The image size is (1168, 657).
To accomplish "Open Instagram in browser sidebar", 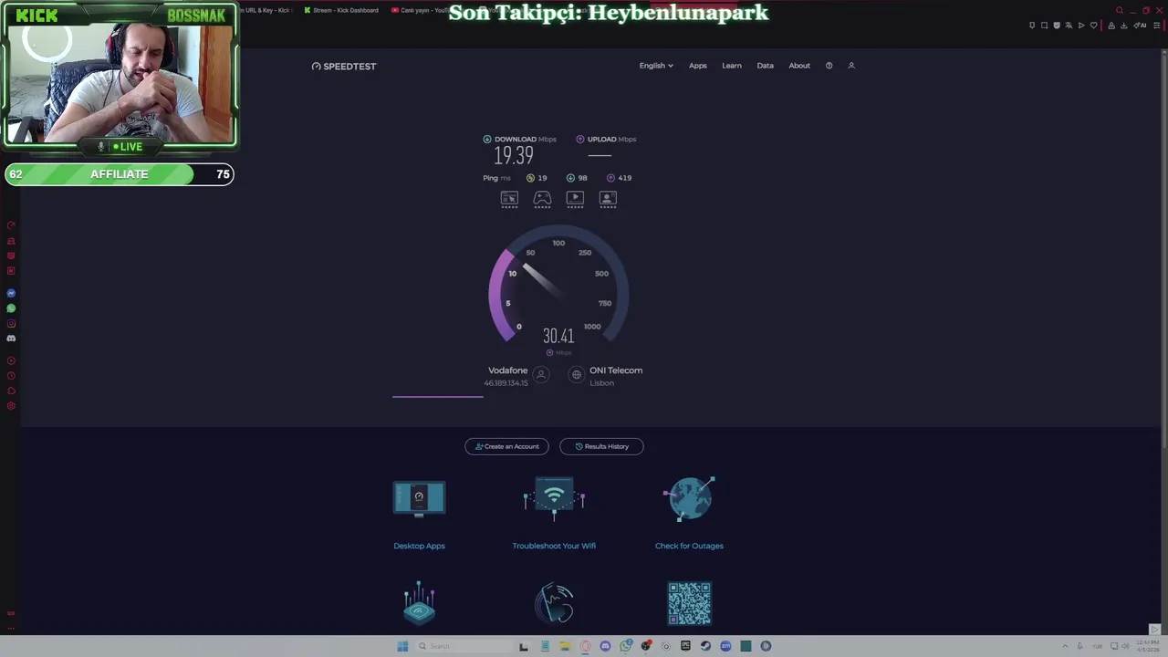I will pyautogui.click(x=11, y=323).
